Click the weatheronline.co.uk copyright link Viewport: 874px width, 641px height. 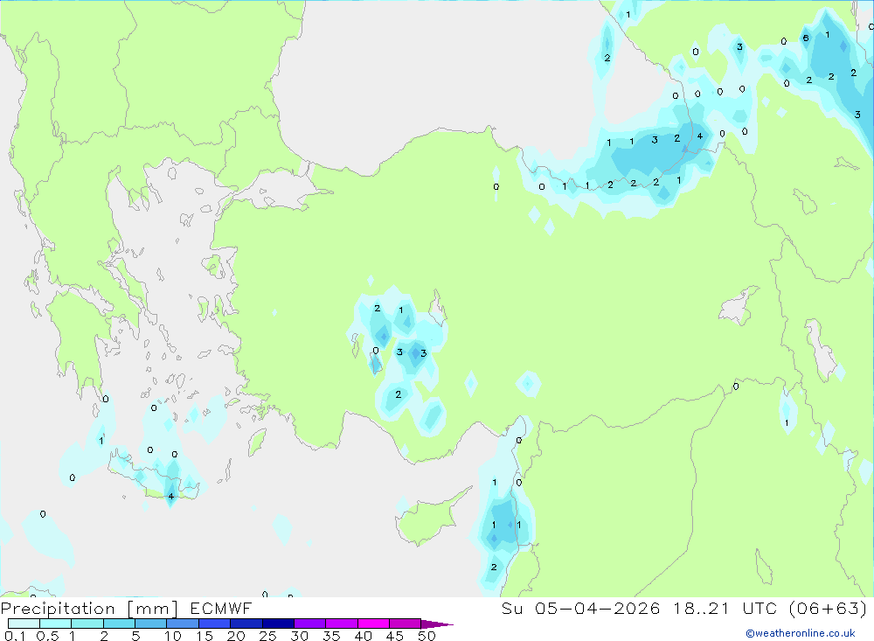(801, 633)
